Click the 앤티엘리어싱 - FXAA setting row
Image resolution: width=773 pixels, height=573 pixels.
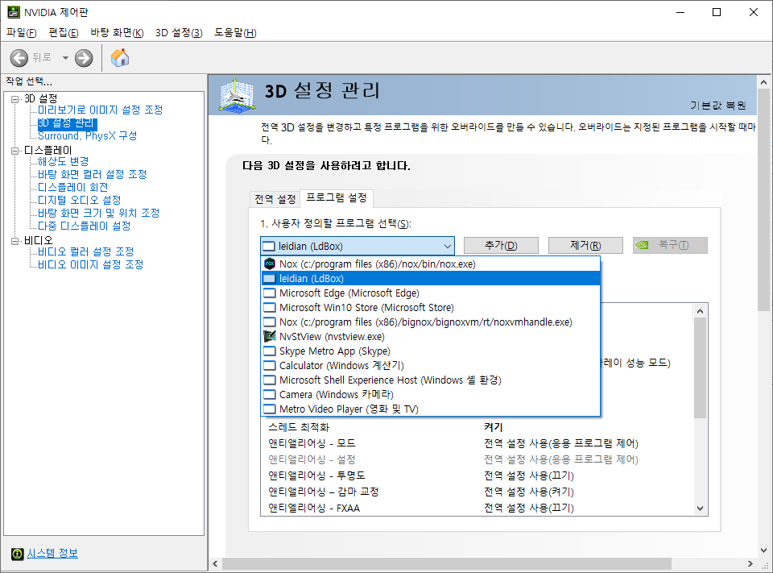click(477, 508)
